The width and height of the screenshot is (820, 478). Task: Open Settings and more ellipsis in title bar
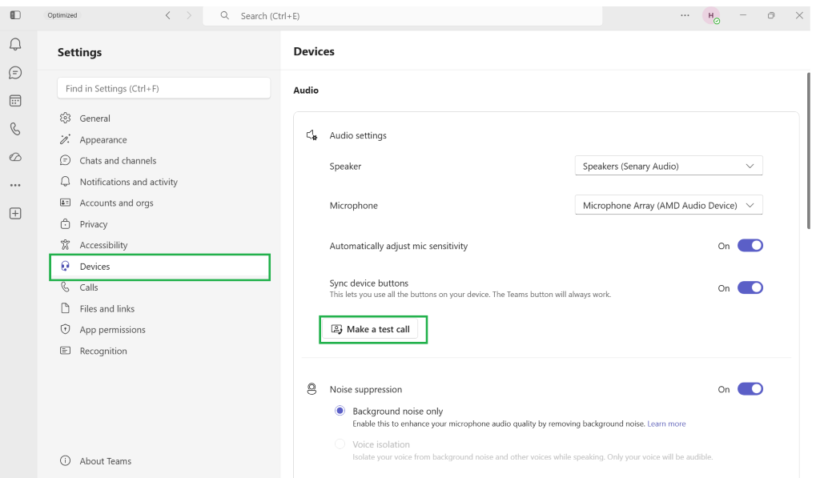point(685,16)
